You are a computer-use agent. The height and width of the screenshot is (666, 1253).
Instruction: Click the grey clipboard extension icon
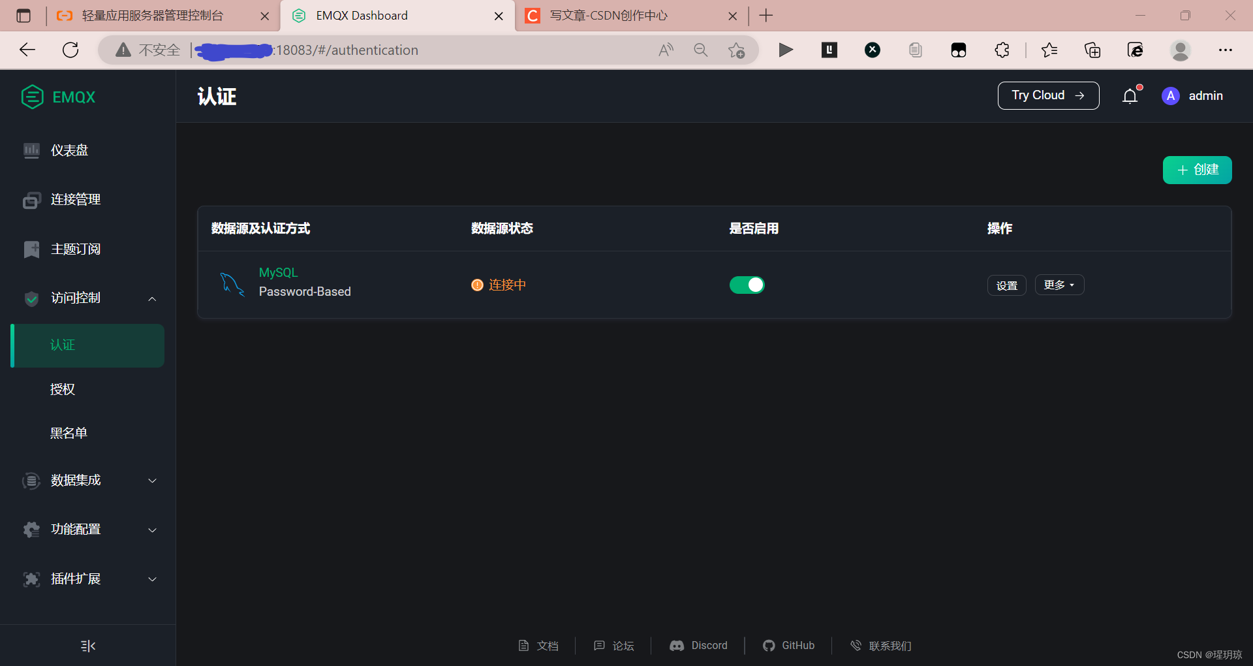click(x=916, y=50)
